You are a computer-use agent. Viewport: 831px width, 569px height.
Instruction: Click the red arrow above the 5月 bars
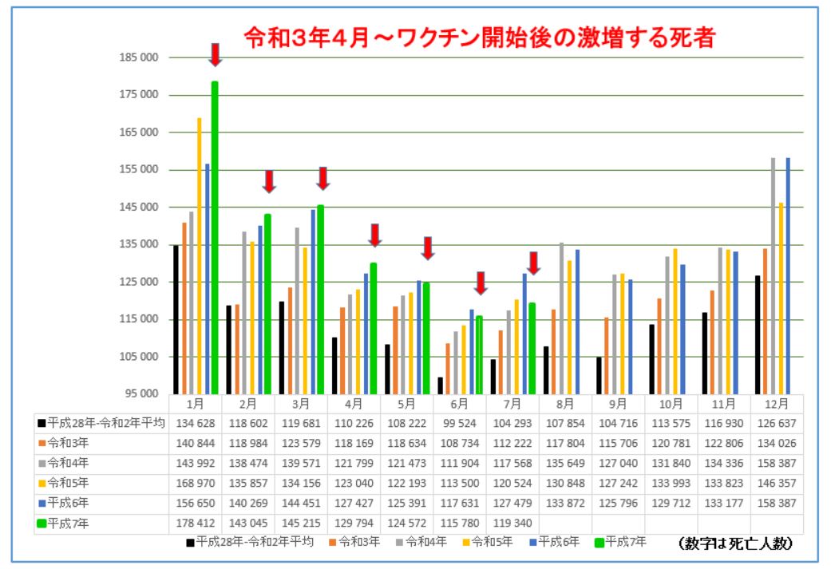point(428,247)
